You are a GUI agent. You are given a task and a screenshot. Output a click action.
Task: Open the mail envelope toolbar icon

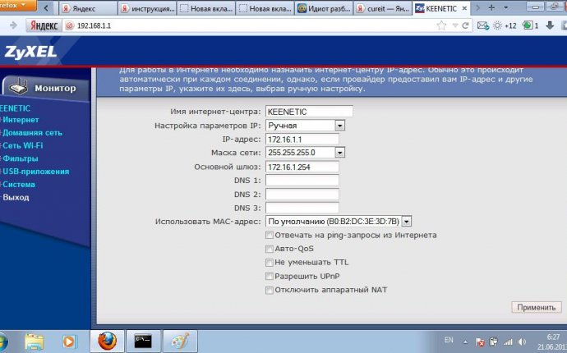(x=483, y=25)
